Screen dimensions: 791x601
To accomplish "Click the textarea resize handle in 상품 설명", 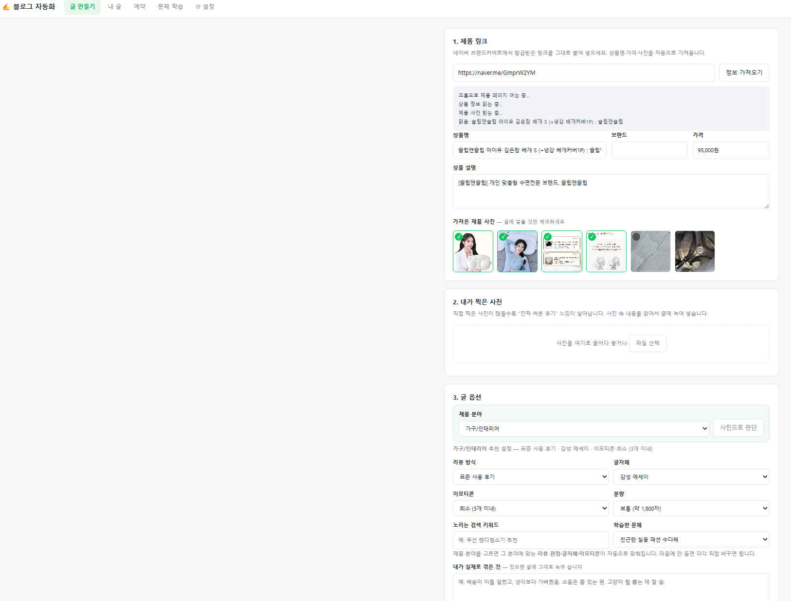I will 766,206.
